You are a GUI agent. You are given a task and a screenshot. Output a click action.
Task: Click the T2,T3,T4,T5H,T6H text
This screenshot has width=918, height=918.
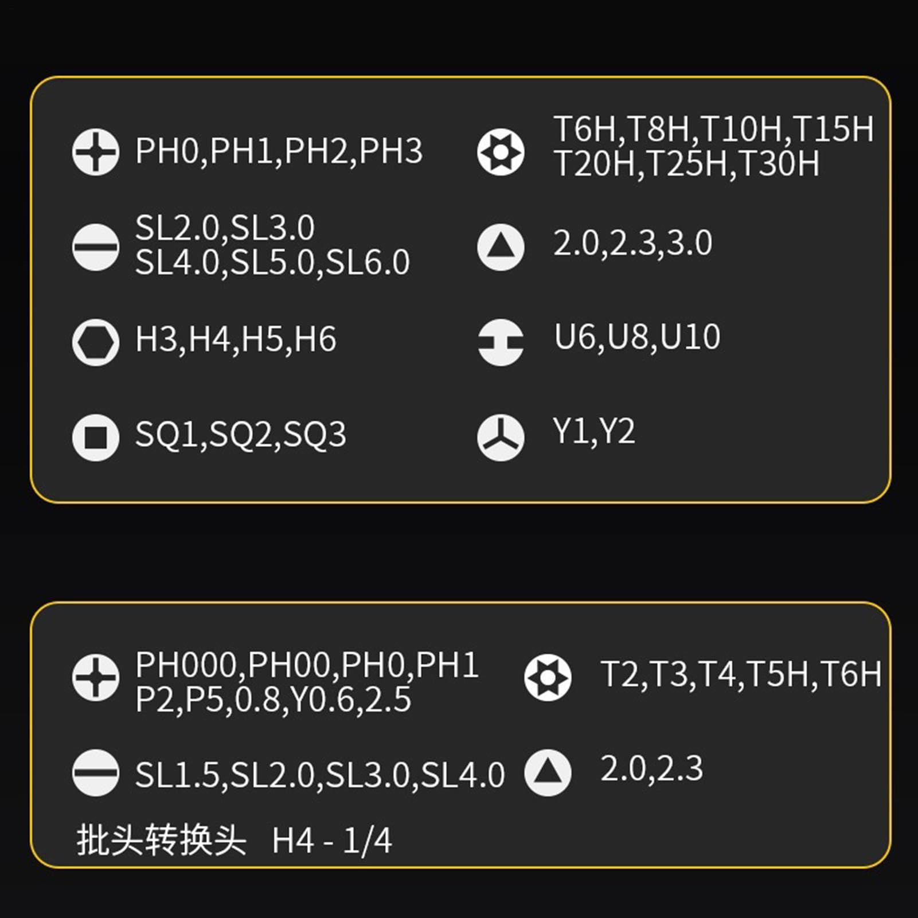pyautogui.click(x=741, y=674)
